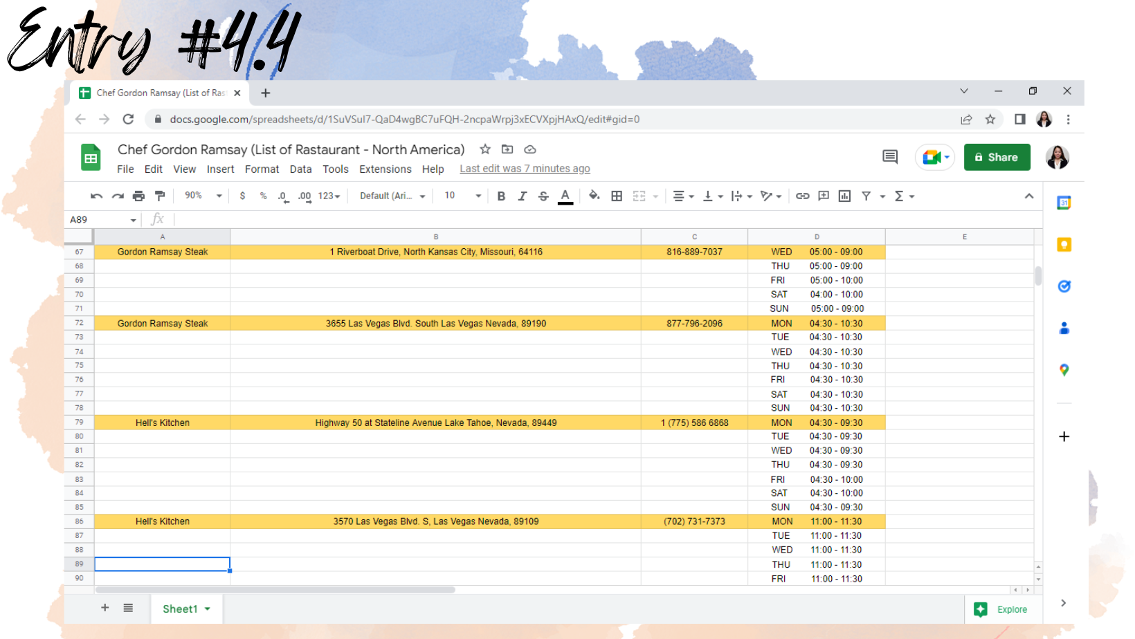1135x639 pixels.
Task: Open the font size 10 dropdown
Action: [462, 196]
